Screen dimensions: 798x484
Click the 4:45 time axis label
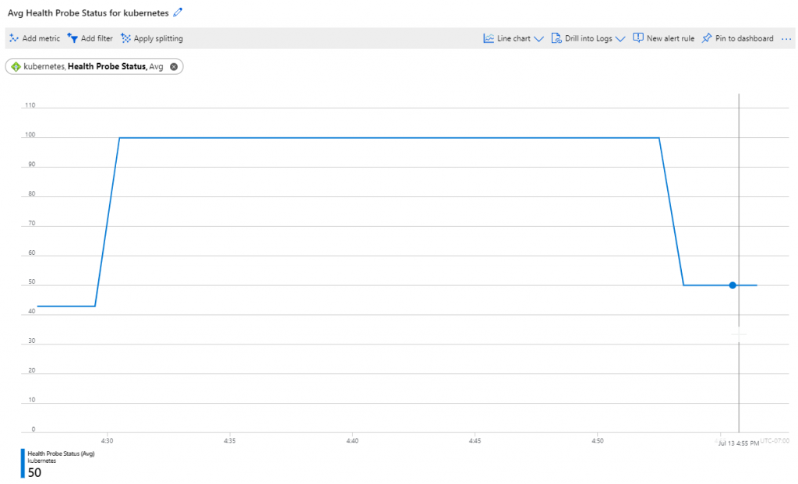475,440
